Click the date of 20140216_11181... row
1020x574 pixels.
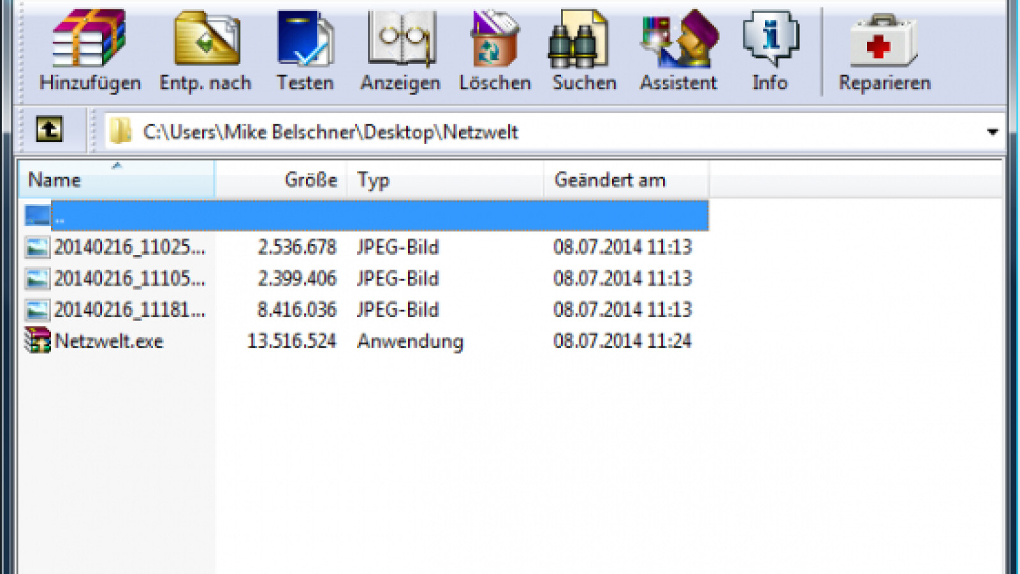[622, 310]
